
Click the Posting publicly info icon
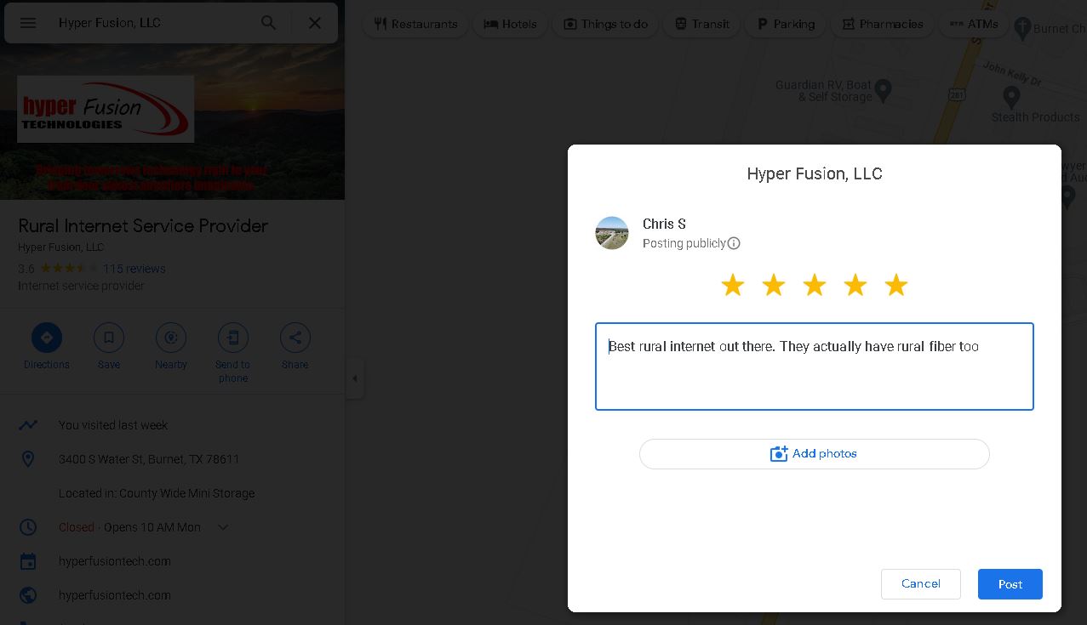[734, 243]
